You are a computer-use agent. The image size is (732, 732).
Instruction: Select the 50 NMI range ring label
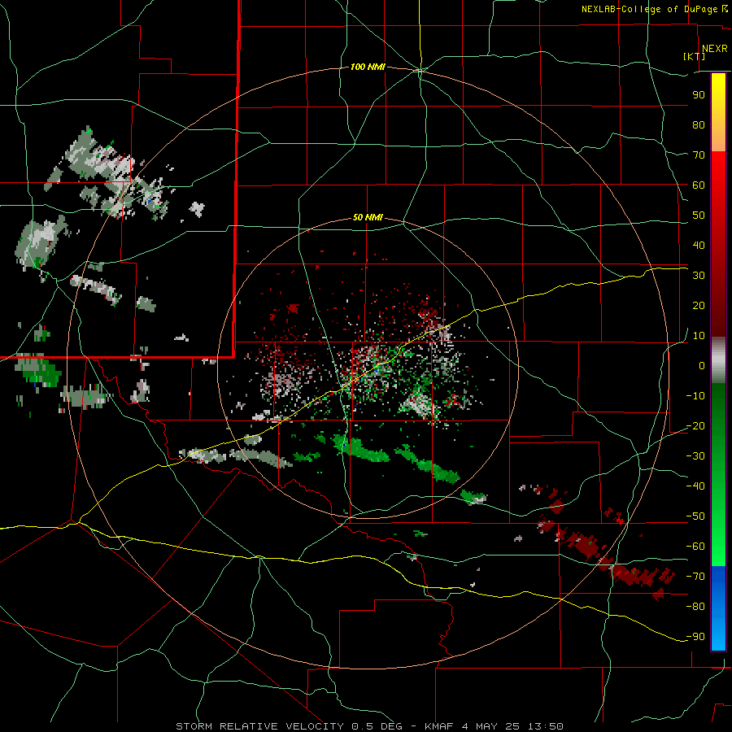click(x=368, y=217)
